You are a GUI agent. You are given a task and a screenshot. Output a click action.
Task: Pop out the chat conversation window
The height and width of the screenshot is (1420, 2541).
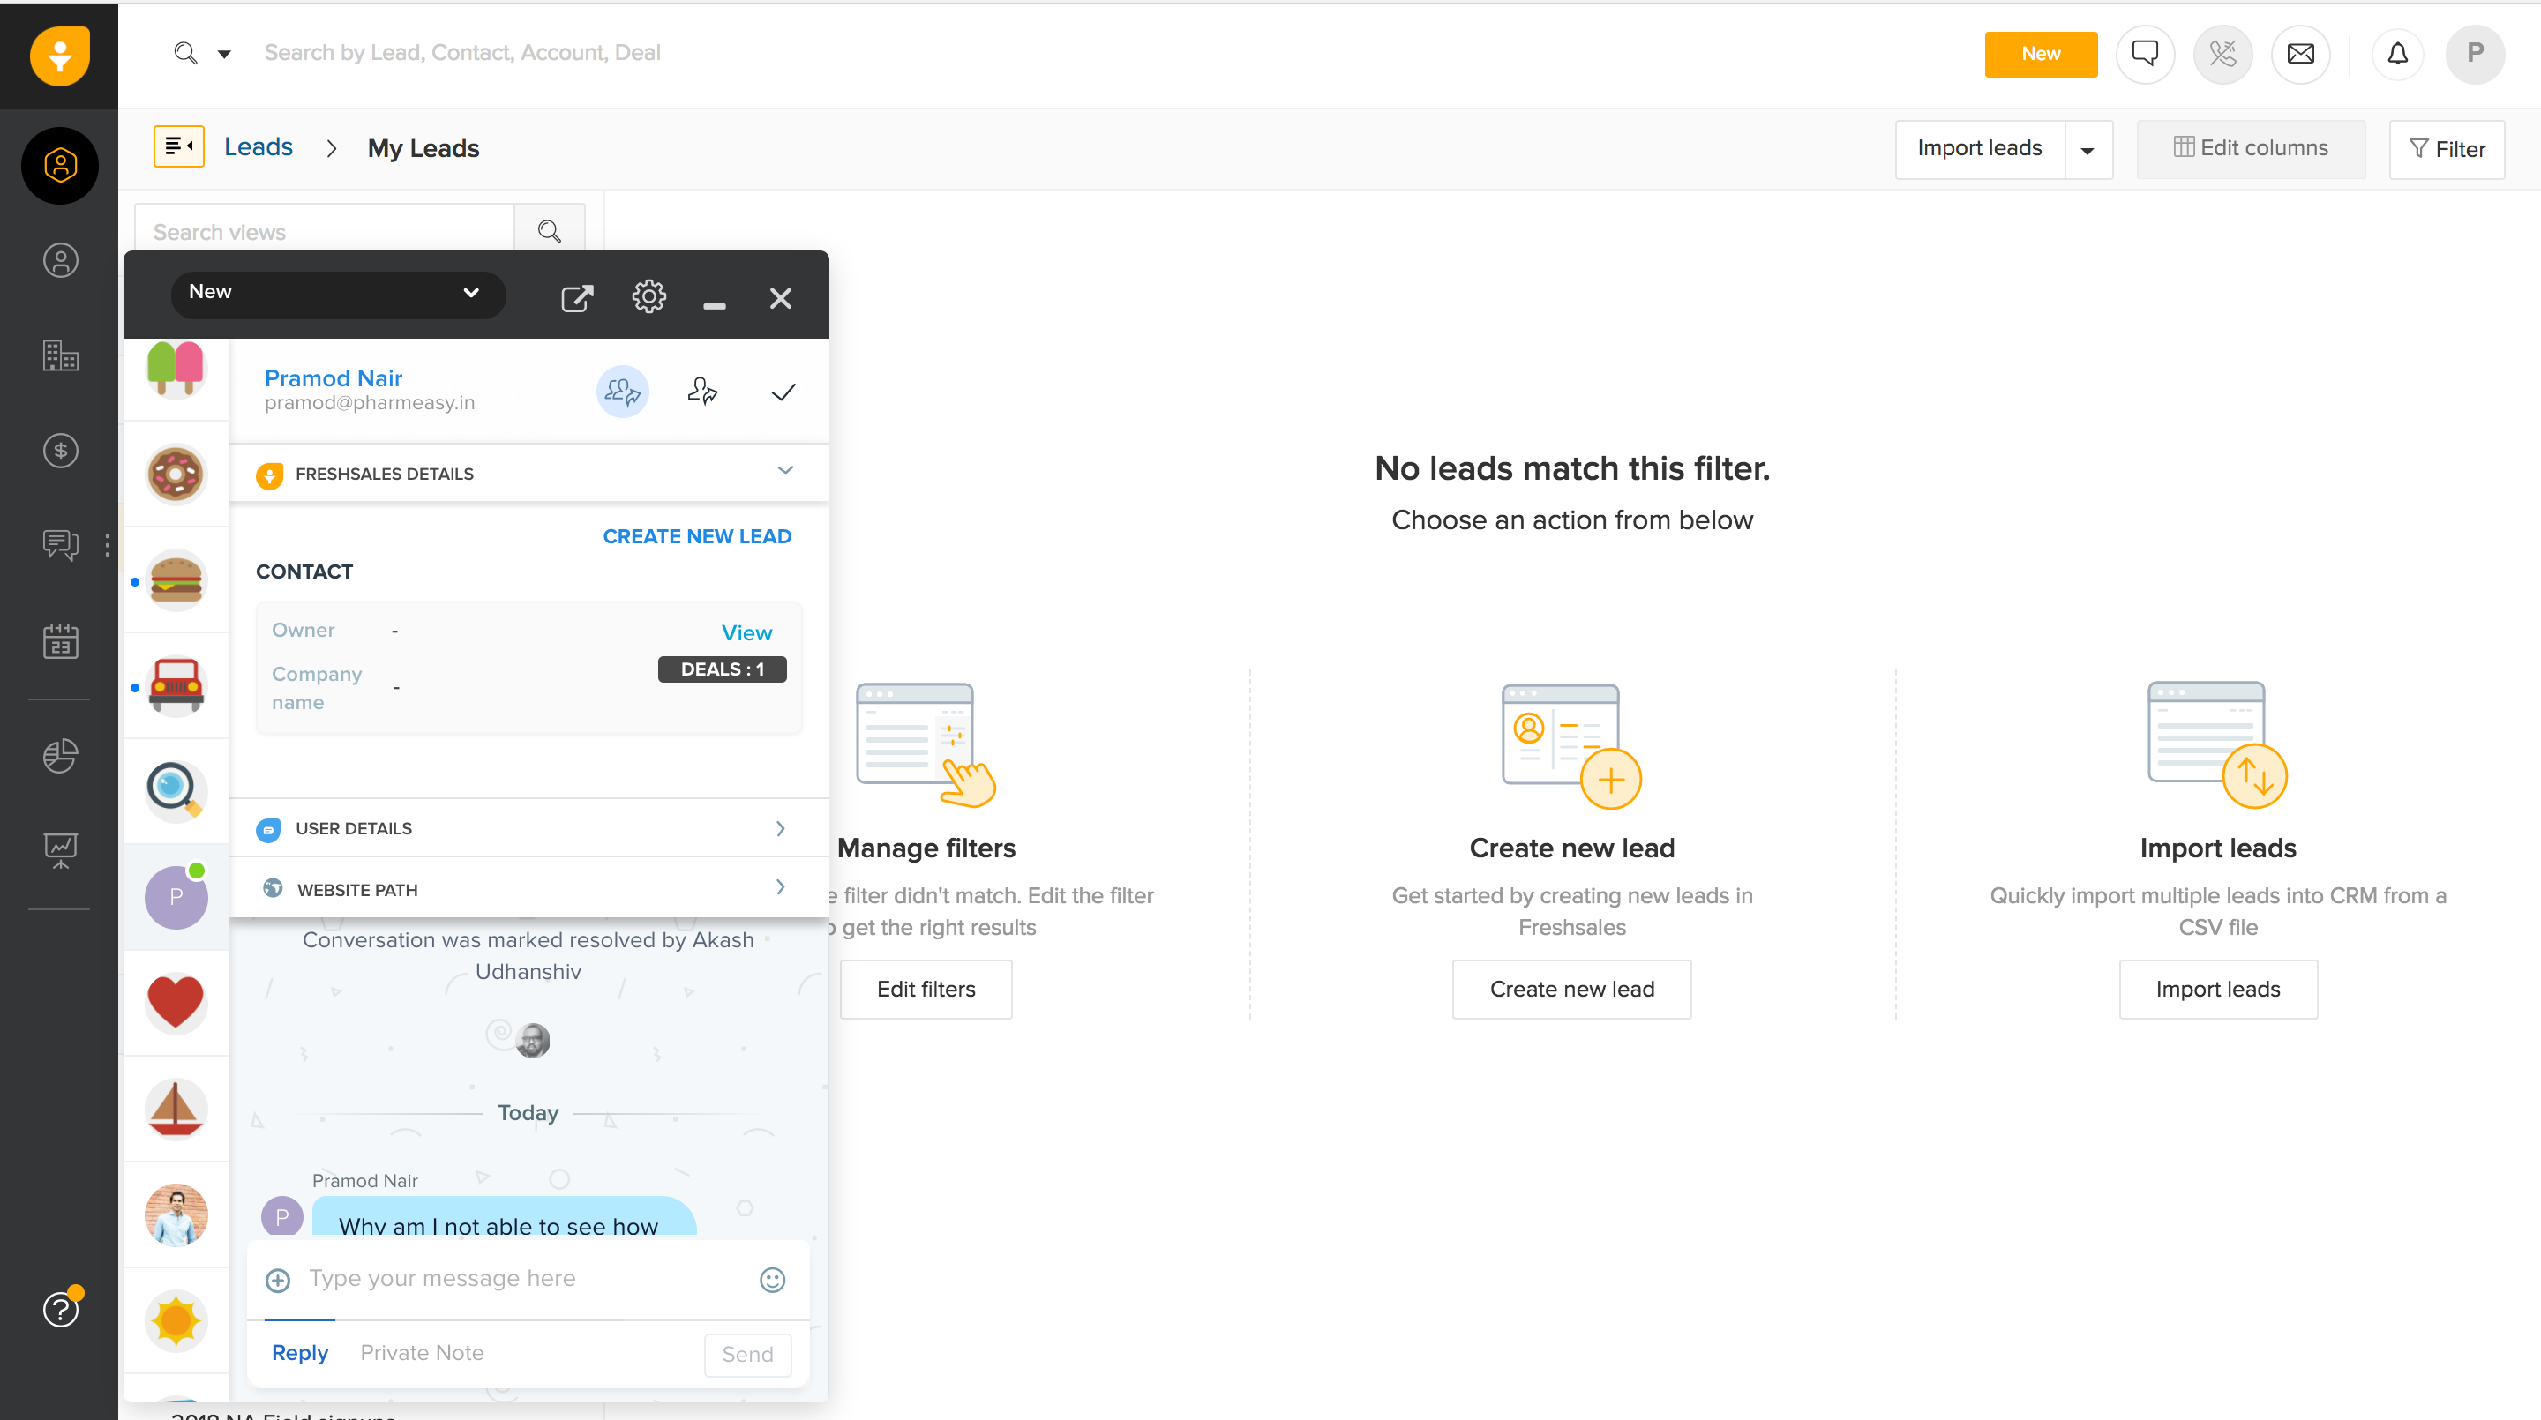tap(576, 297)
